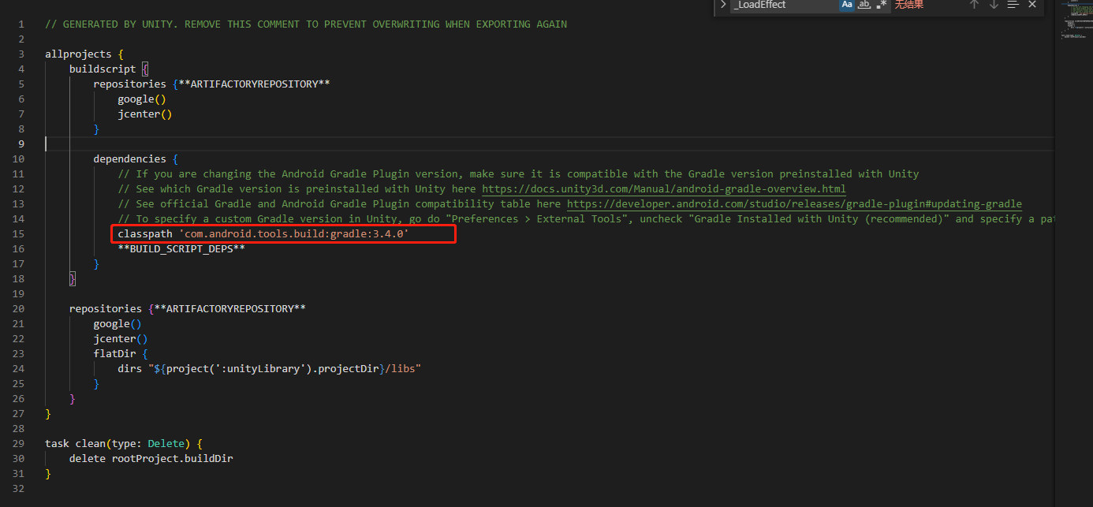This screenshot has width=1093, height=507.
Task: Jump to previous search match
Action: tap(974, 6)
